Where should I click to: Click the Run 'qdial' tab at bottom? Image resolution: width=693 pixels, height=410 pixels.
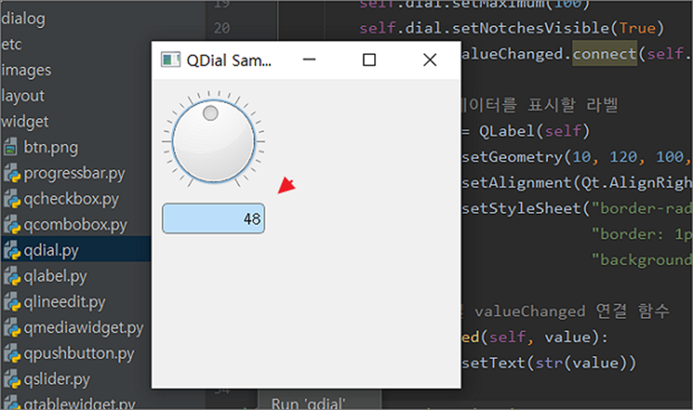tap(308, 403)
